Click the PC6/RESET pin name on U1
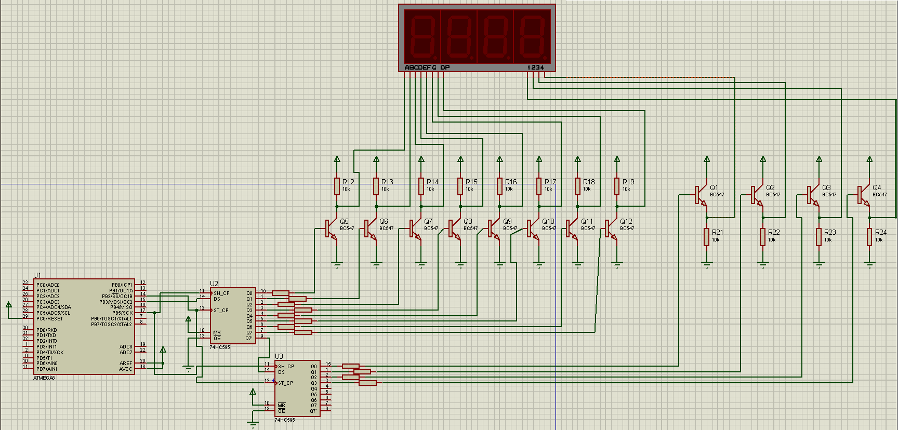898x430 pixels. tap(50, 318)
